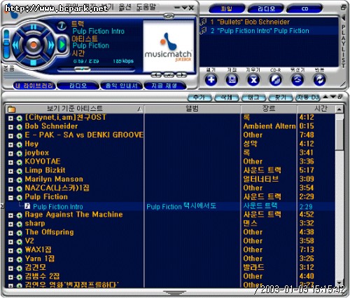Click the down arrow beside 자동 DJ
This screenshot has height=298, width=350.
tap(333, 97)
